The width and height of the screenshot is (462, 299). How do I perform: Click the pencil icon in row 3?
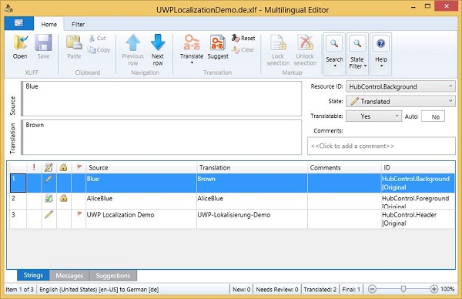tap(49, 214)
